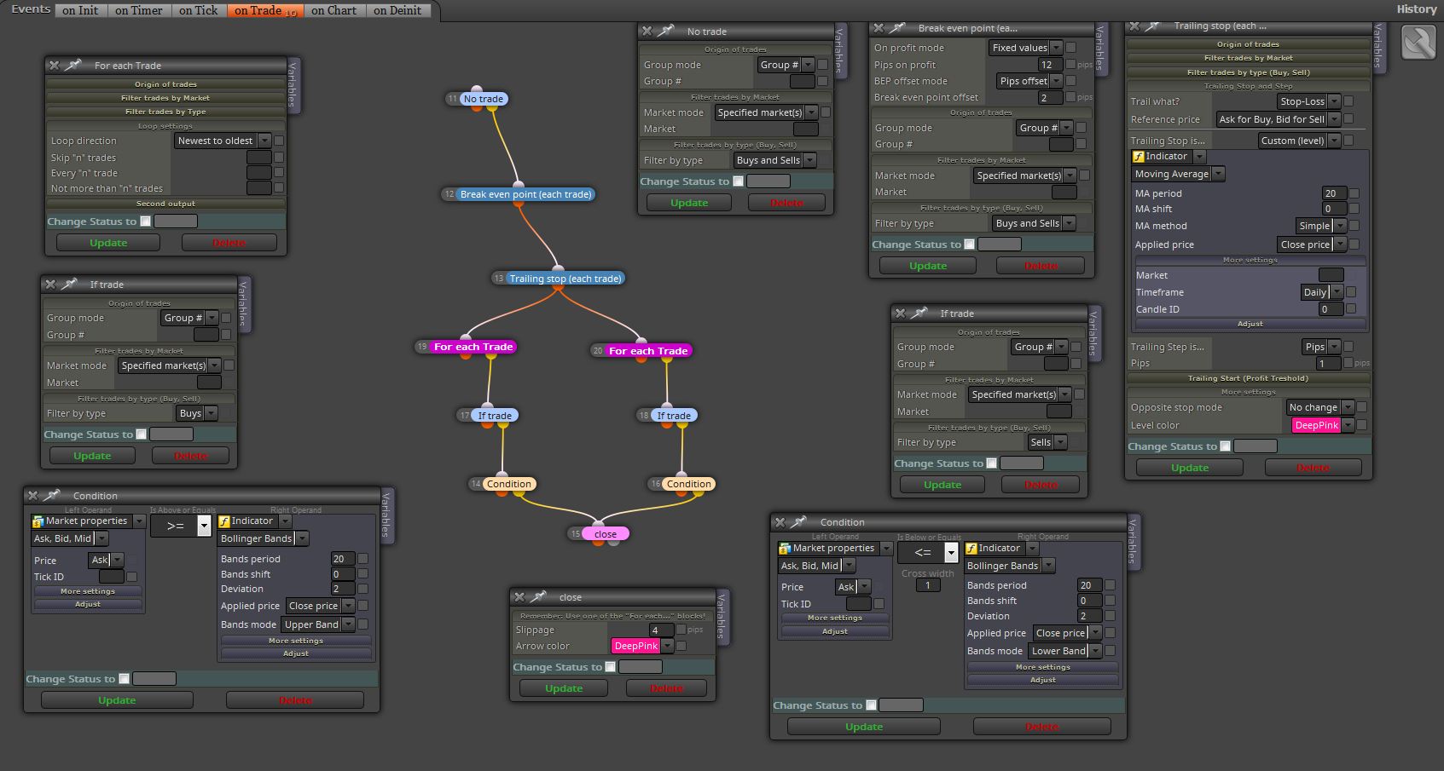Image resolution: width=1444 pixels, height=771 pixels.
Task: Click MA period field showing 20
Action: point(1333,193)
